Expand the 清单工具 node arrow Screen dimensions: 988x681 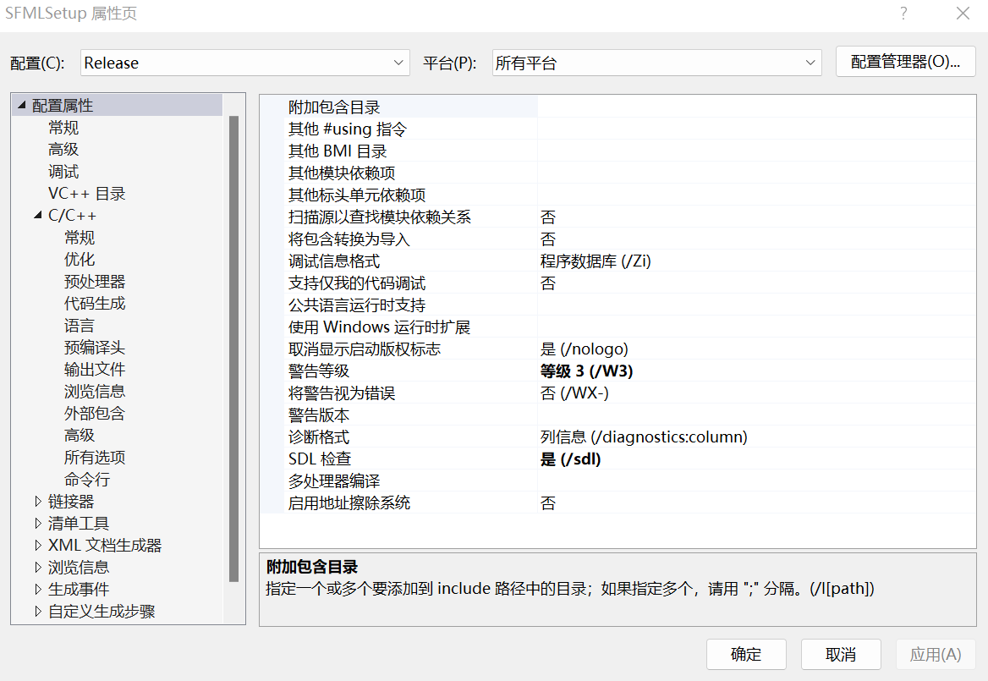[38, 524]
